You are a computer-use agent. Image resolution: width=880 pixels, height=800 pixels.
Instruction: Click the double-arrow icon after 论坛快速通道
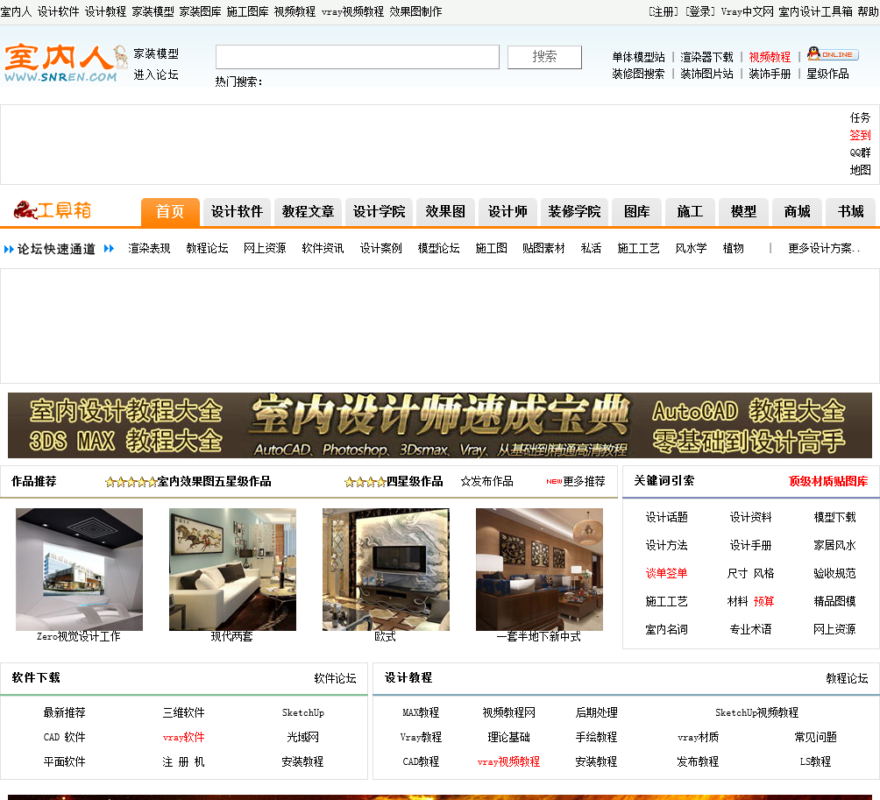point(109,249)
